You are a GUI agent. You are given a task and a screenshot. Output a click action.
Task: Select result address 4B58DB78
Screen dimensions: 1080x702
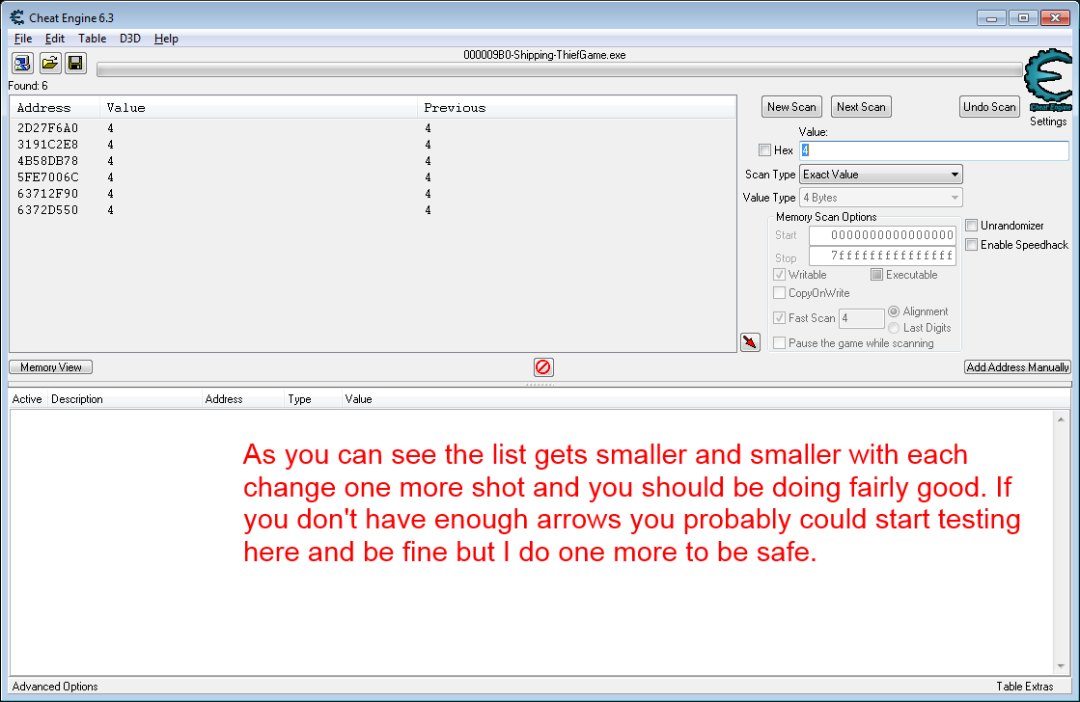click(x=48, y=161)
